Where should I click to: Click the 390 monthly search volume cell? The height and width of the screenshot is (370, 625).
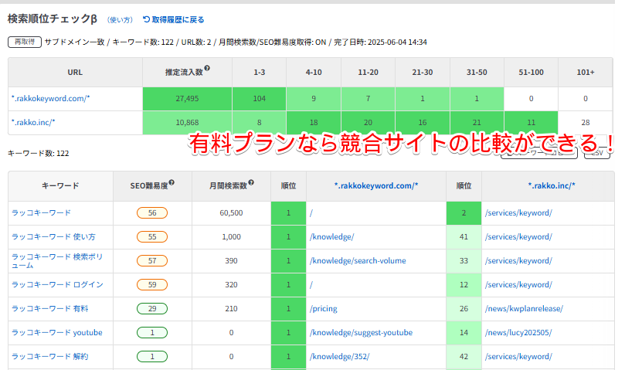pyautogui.click(x=231, y=261)
